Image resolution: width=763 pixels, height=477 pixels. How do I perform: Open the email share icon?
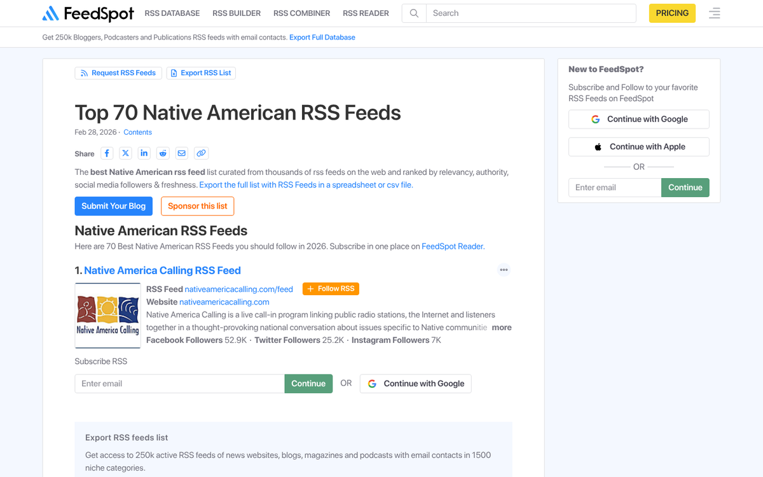pyautogui.click(x=181, y=153)
